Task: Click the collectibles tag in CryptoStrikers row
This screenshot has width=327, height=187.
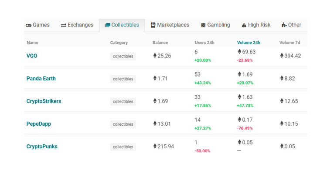Action: tap(123, 101)
